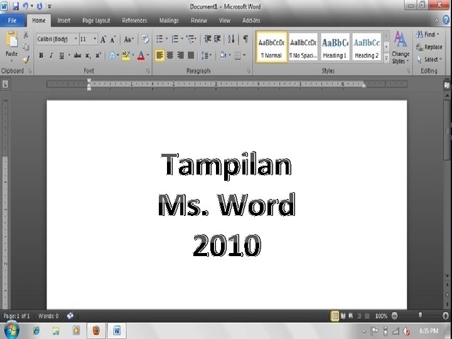This screenshot has width=452, height=339.
Task: Open Internet Explorer from the taskbar
Action: point(36,330)
